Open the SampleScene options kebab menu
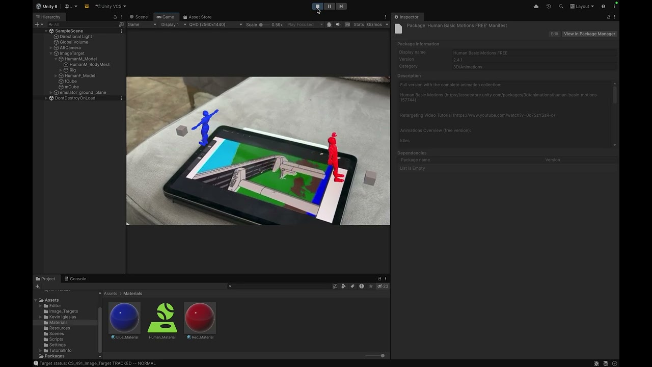652x367 pixels. click(121, 31)
